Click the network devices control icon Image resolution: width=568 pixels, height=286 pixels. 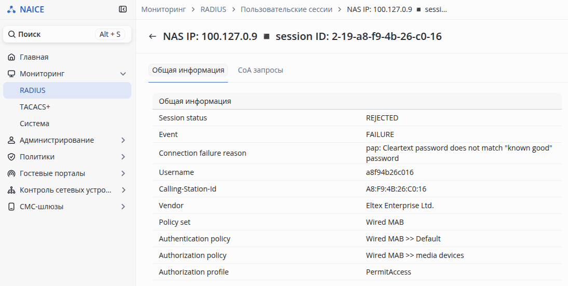[x=11, y=190]
